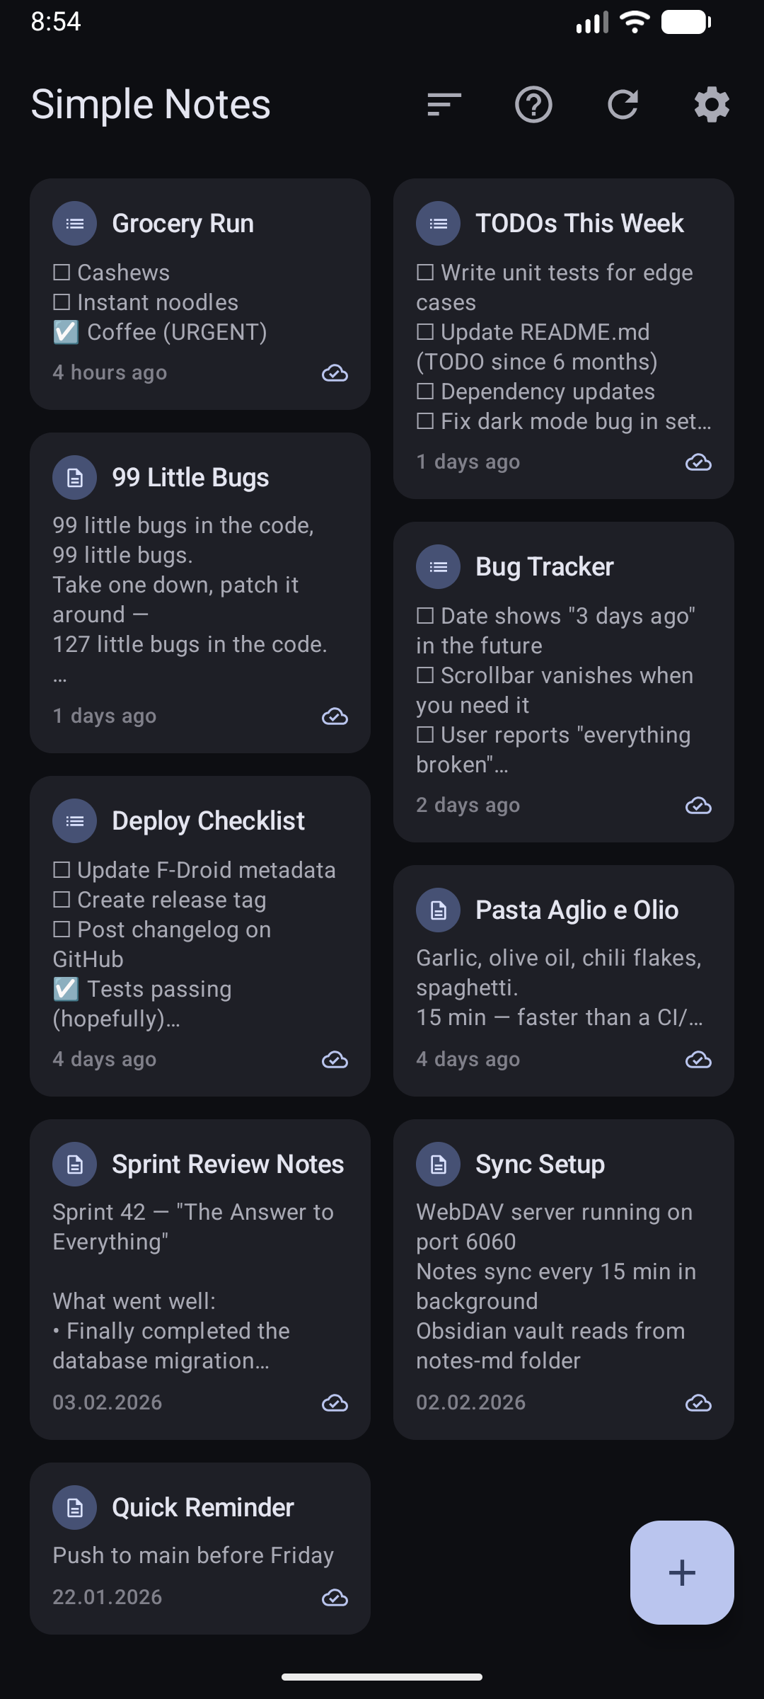Open the help icon at the top
Screen dimensions: 764x1699
(533, 105)
